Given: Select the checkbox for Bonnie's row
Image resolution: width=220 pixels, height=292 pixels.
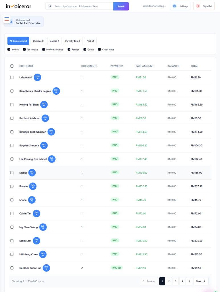Looking at the screenshot, I should 12,186.
